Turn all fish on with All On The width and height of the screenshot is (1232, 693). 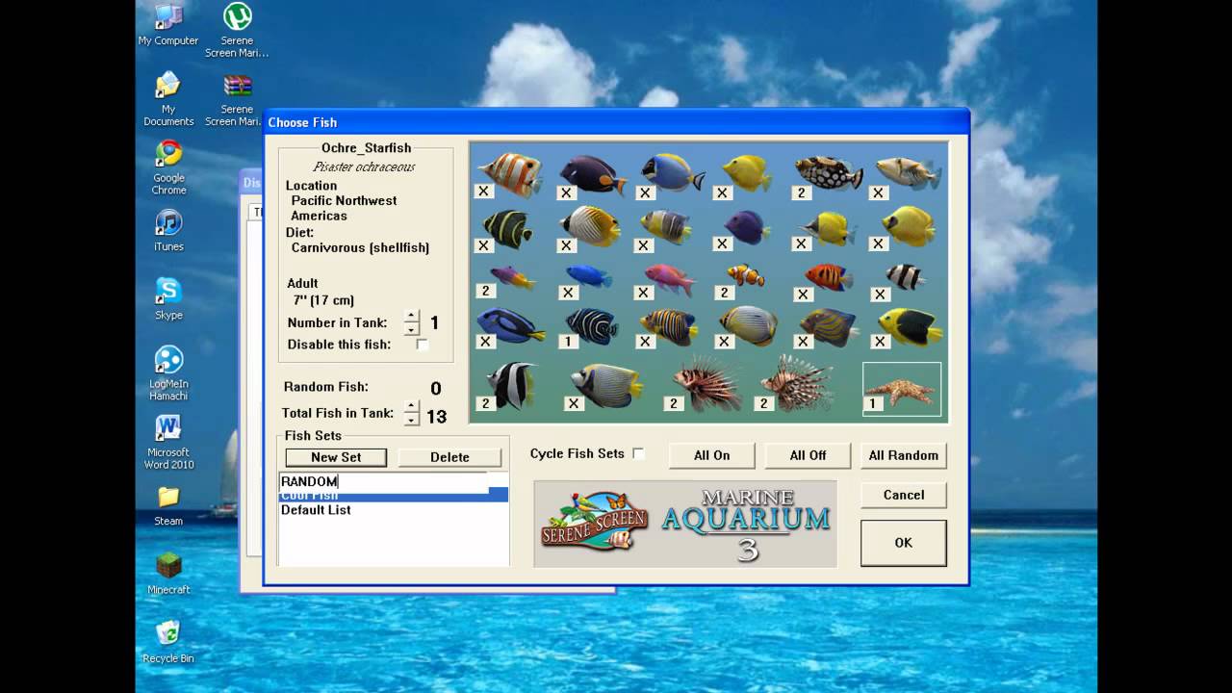pyautogui.click(x=712, y=455)
